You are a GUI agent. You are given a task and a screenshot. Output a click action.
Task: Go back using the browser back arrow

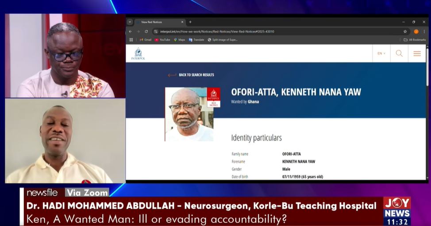(131, 31)
